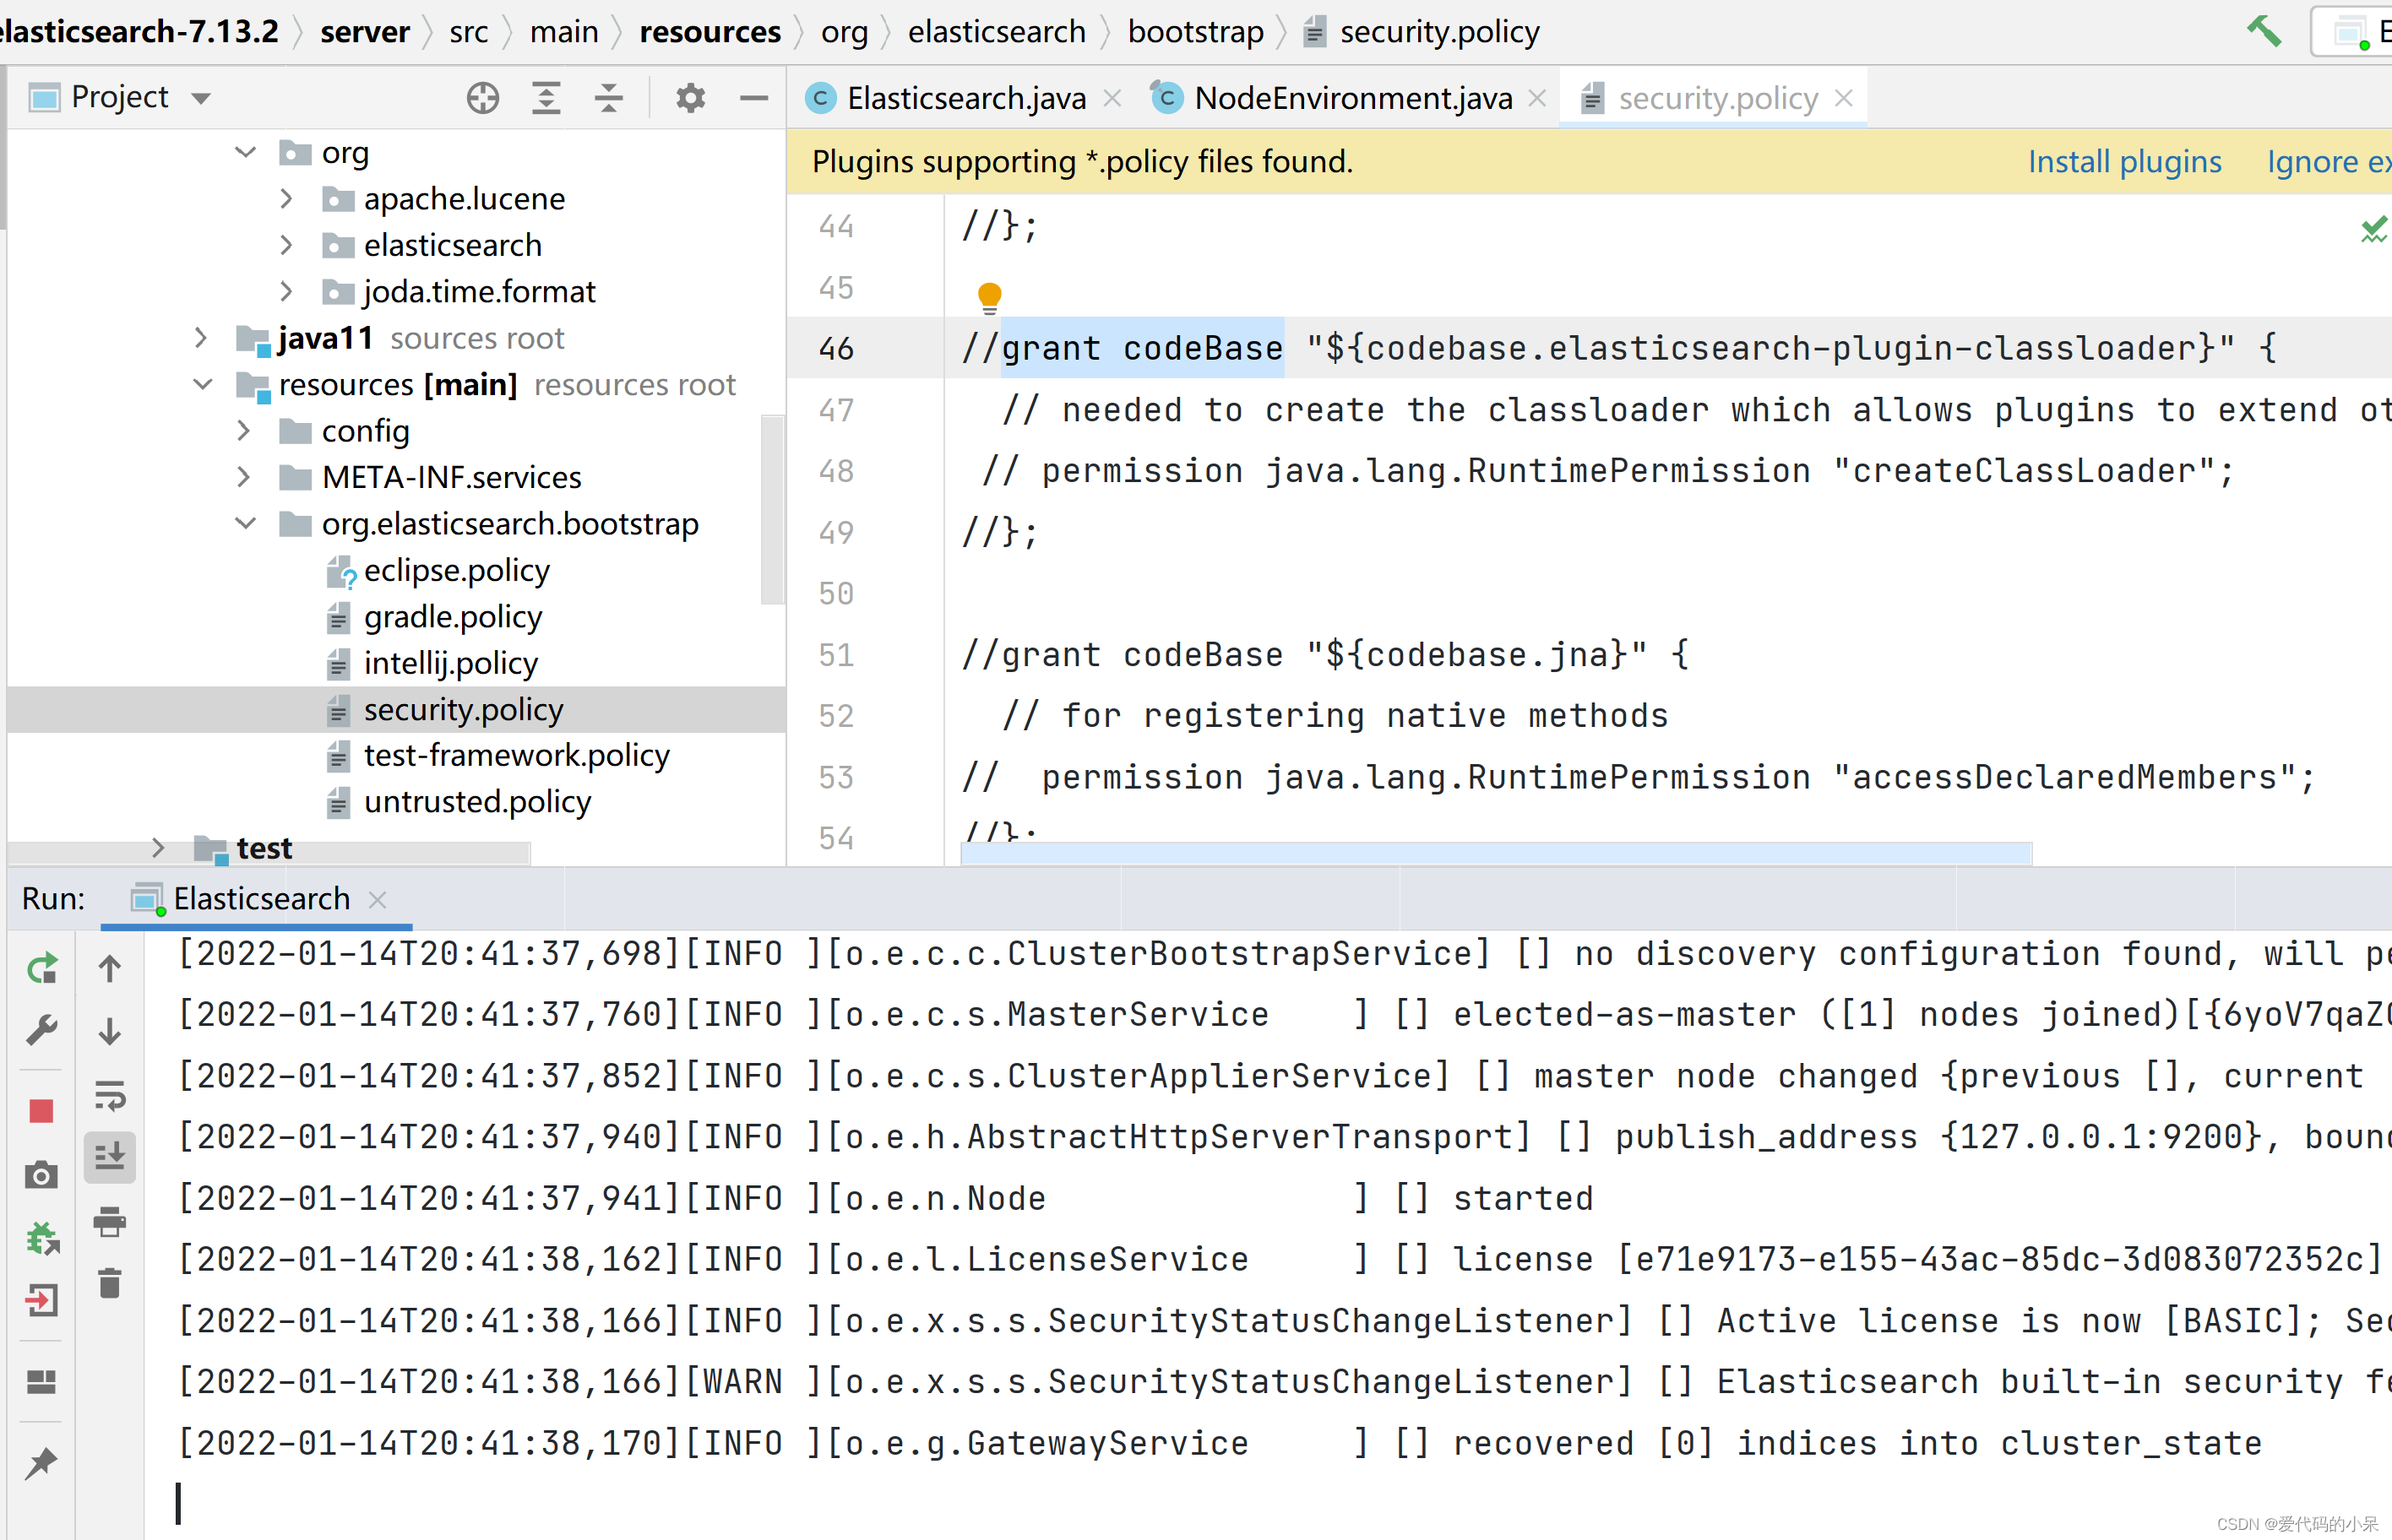Click the pin tab icon in Run sidebar

pos(41,1463)
